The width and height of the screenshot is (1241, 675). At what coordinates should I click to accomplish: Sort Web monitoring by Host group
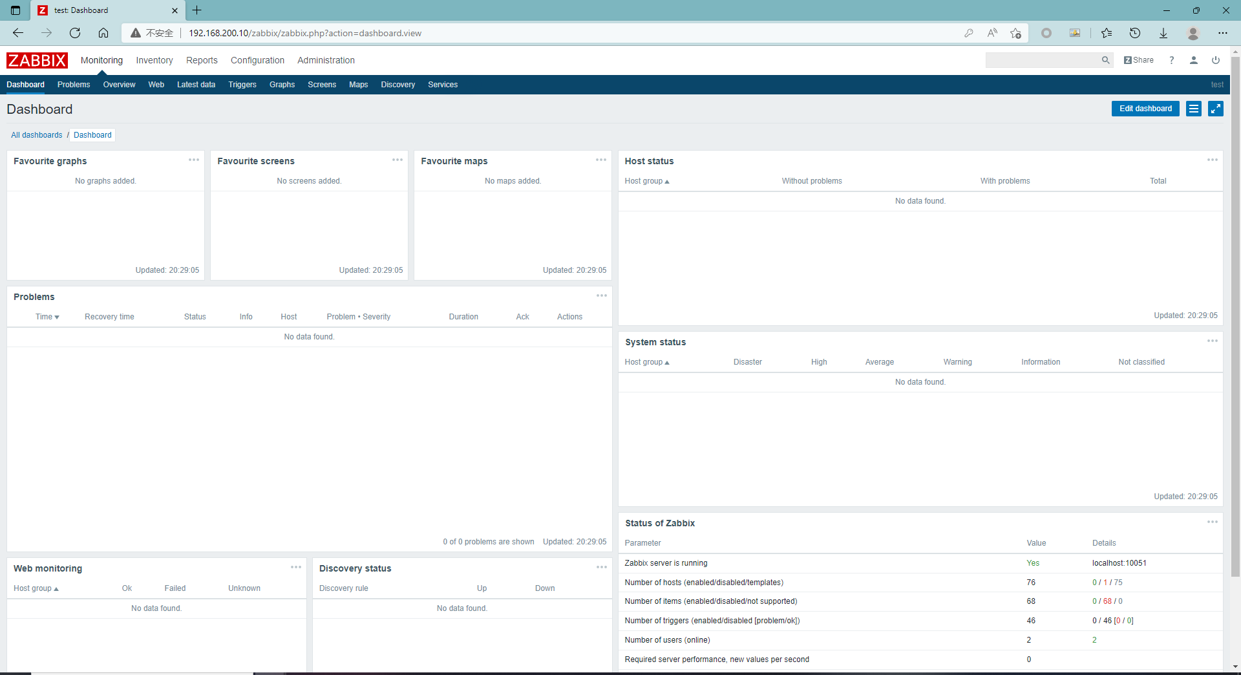pyautogui.click(x=36, y=588)
